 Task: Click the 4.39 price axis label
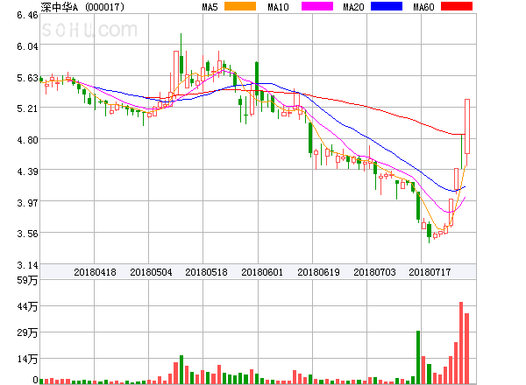click(x=27, y=171)
